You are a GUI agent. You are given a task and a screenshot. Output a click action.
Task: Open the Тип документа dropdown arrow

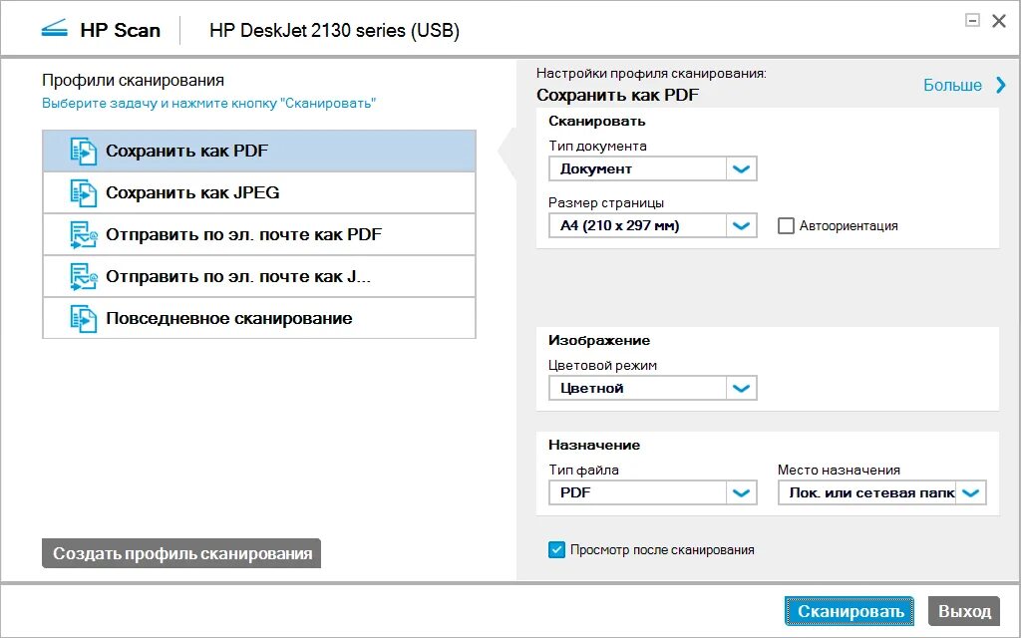tap(741, 169)
